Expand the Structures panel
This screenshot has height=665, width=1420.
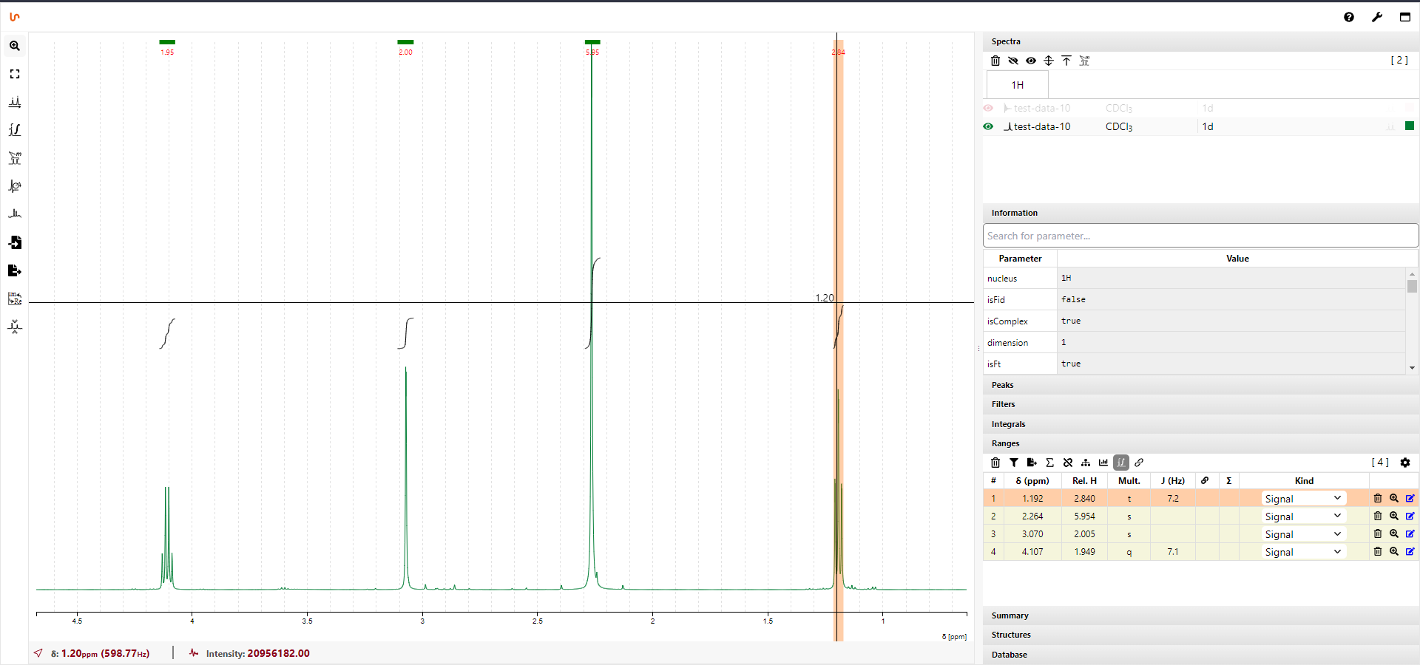click(x=1201, y=635)
